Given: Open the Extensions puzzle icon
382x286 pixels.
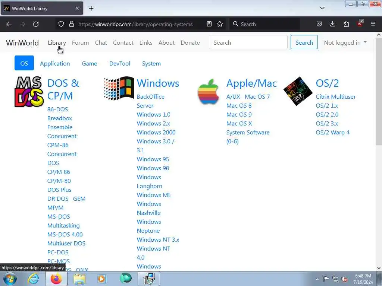Looking at the screenshot, I should pos(346,24).
